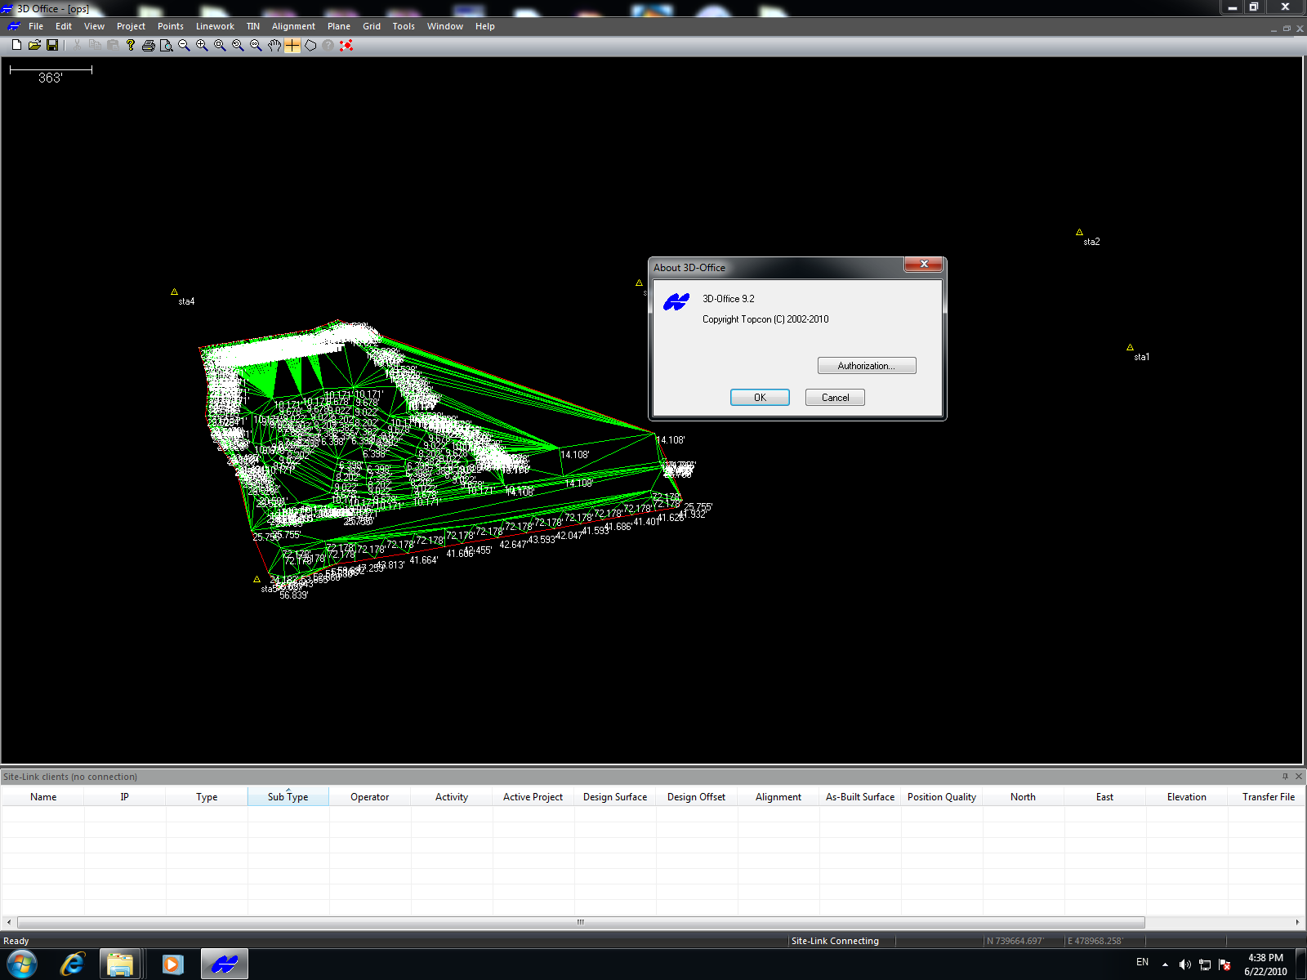Viewport: 1307px width, 980px height.
Task: Click the Operator column header
Action: pyautogui.click(x=370, y=797)
